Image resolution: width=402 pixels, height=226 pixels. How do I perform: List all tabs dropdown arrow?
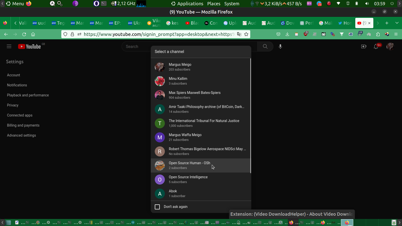(397, 23)
